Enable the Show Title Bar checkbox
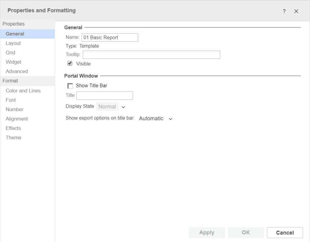The image size is (310, 242). point(70,86)
